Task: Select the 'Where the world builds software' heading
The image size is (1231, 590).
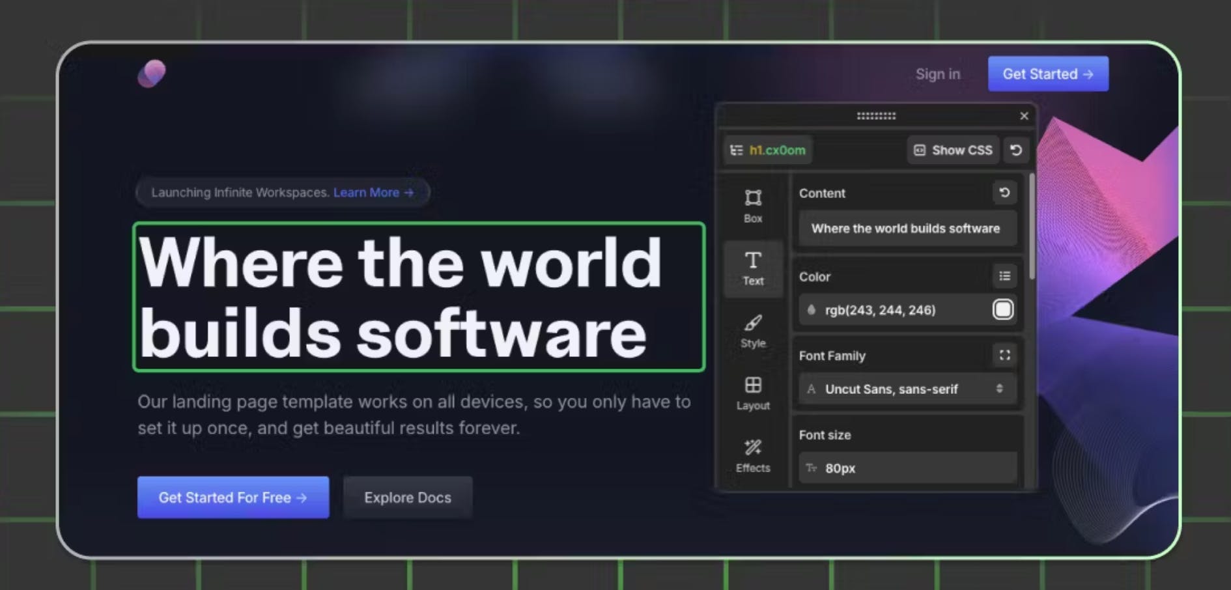Action: click(419, 297)
